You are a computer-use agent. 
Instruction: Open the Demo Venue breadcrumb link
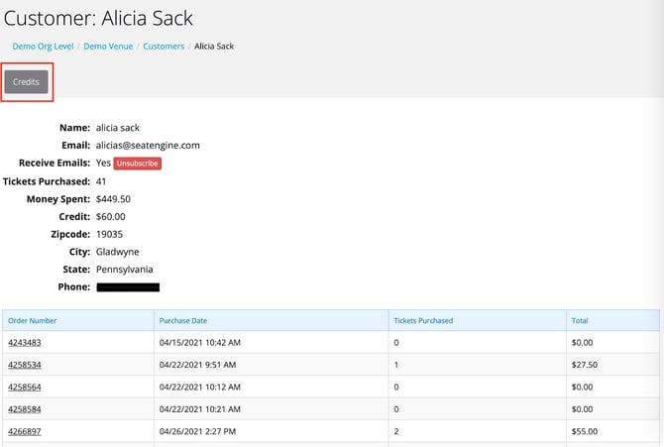109,46
